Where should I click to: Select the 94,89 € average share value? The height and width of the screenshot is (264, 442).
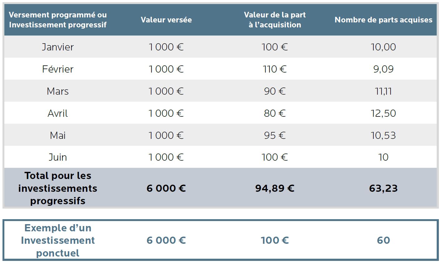tap(275, 188)
